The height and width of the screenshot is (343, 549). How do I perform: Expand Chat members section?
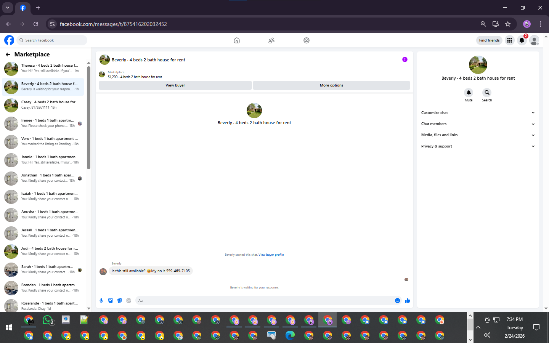click(478, 124)
